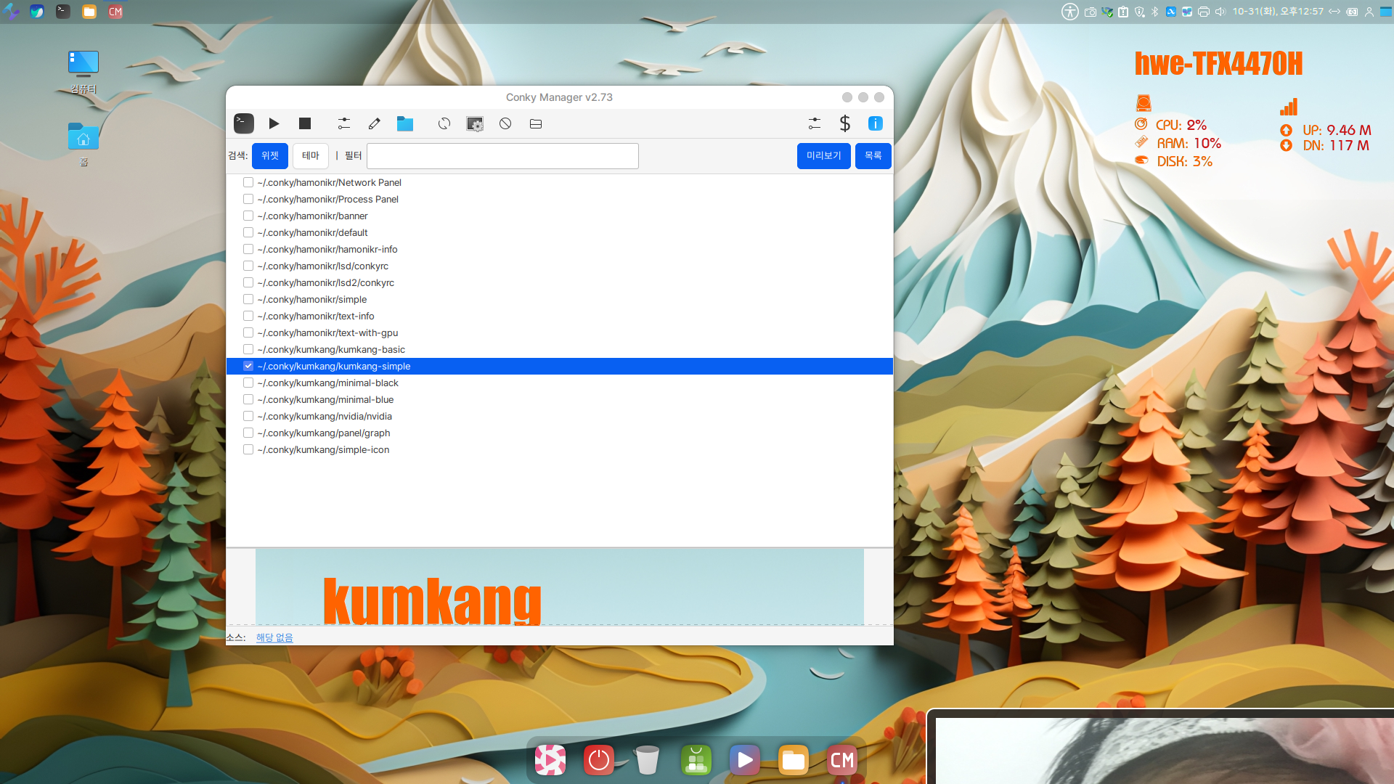Open the blue About info icon
This screenshot has width=1394, height=784.
(x=876, y=123)
